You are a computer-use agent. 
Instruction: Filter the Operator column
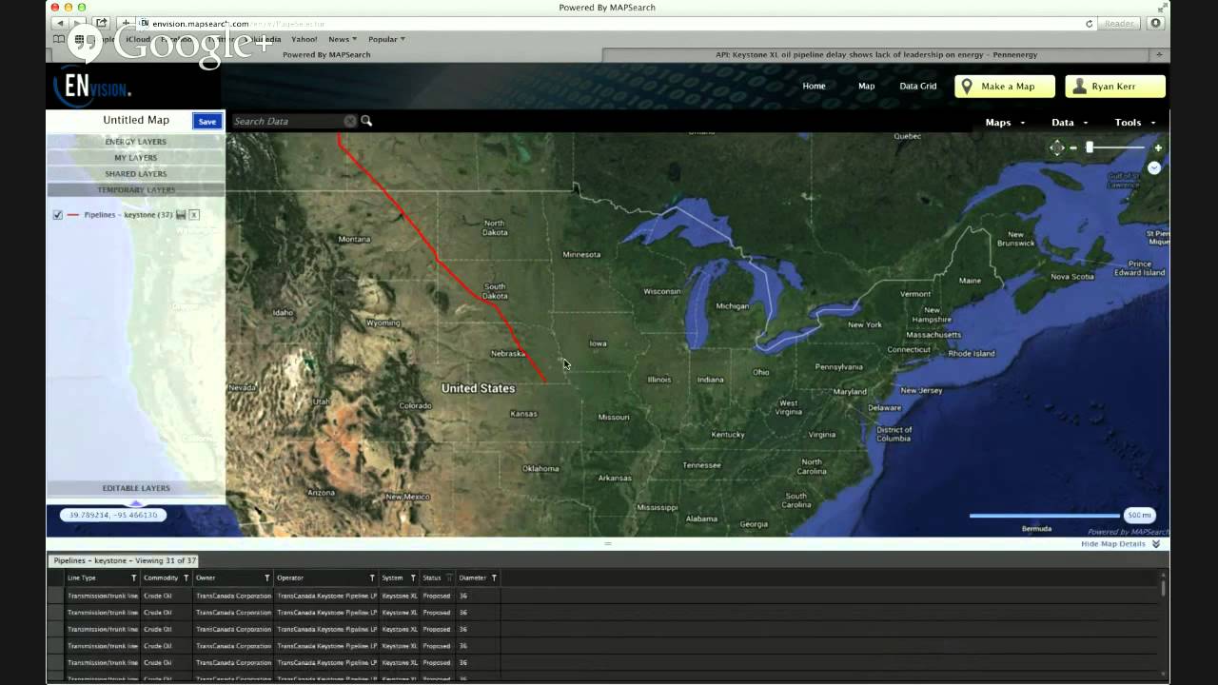coord(372,577)
